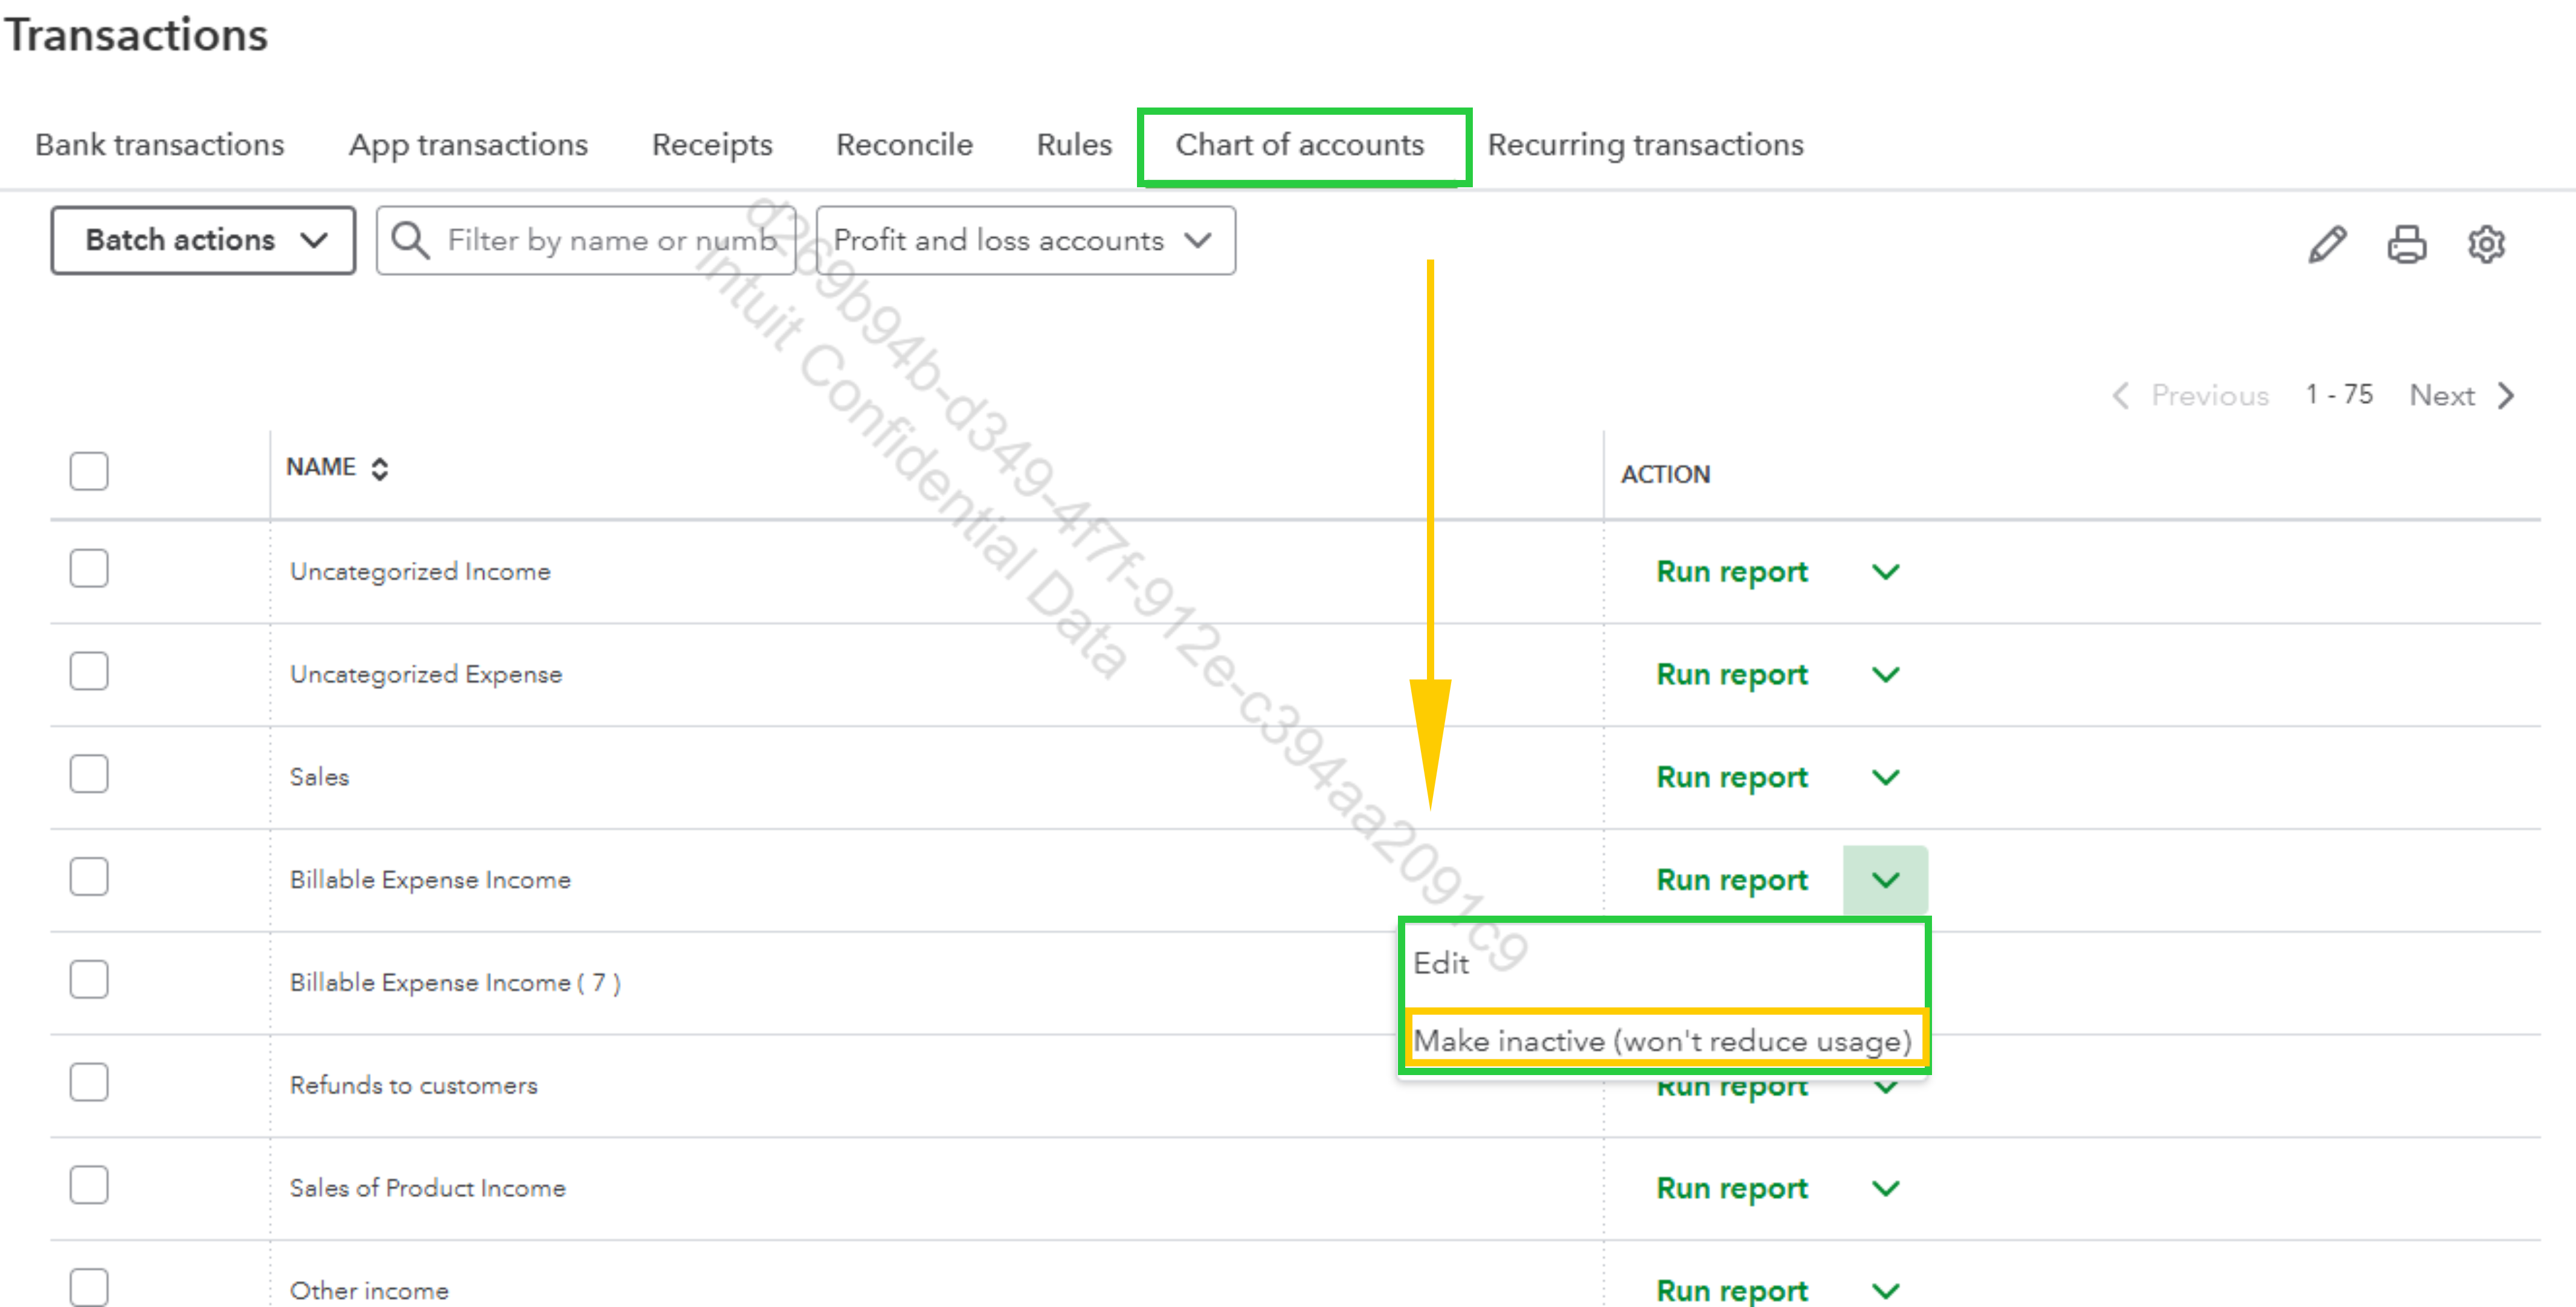This screenshot has width=2576, height=1307.
Task: Click the Other income account name
Action: click(x=369, y=1291)
